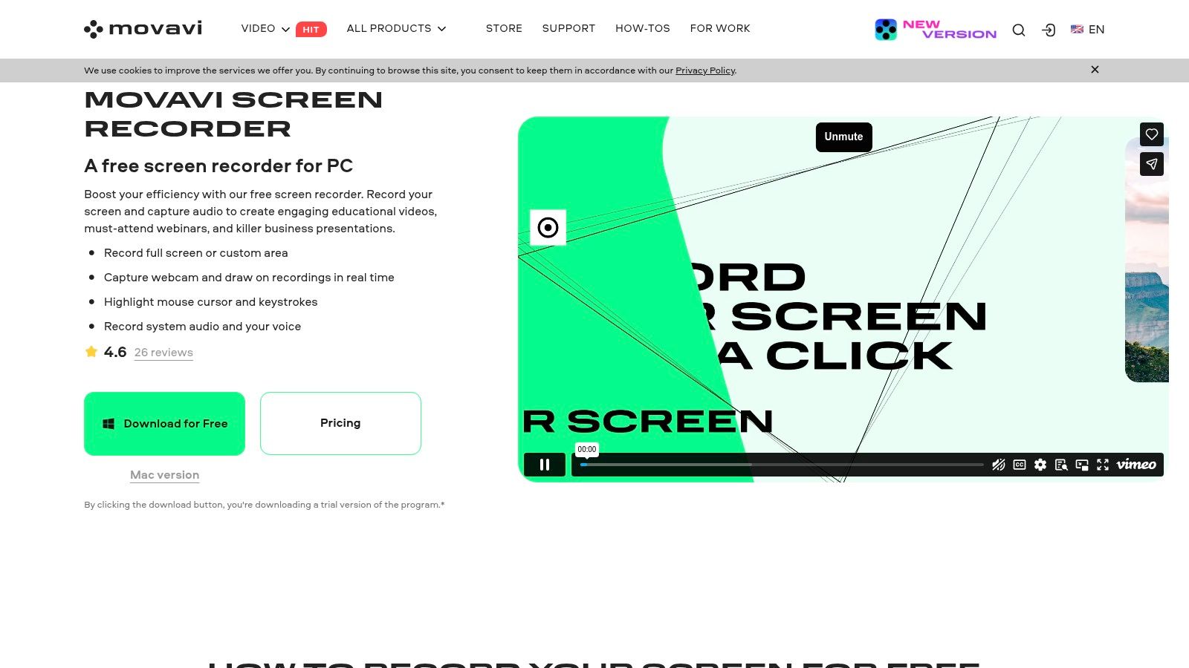This screenshot has height=668, width=1189.
Task: Open video player settings gear
Action: click(x=1040, y=465)
